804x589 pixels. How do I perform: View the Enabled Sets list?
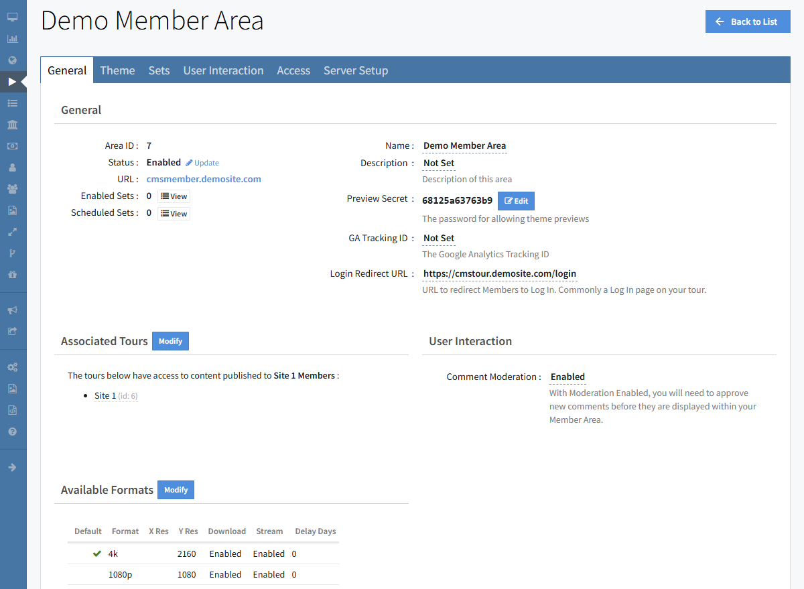coord(174,196)
